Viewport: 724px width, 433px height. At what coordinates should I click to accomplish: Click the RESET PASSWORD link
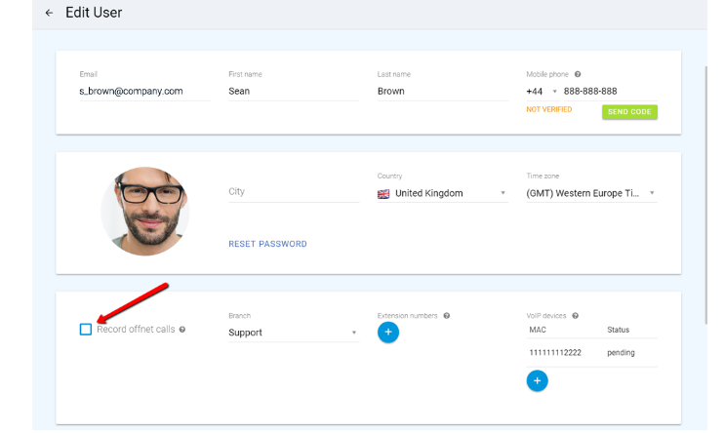[x=267, y=244]
